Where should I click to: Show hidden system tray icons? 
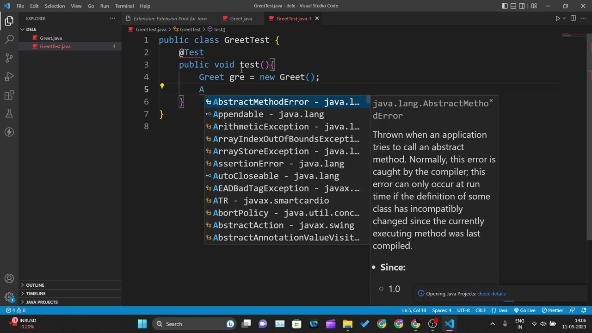493,324
